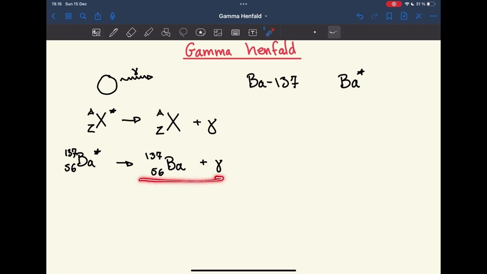Open the thumbnail grid view
The image size is (487, 274).
[x=68, y=16]
